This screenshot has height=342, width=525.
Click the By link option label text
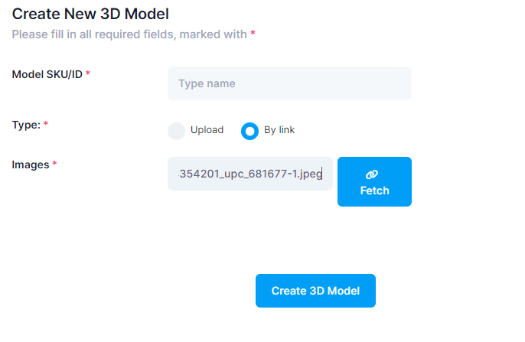[x=279, y=130]
